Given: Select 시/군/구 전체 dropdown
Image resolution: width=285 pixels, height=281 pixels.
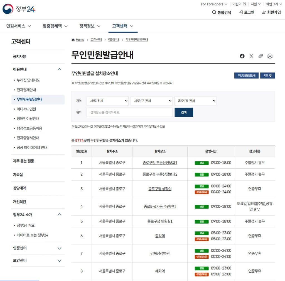Looking at the screenshot, I should coord(151,101).
